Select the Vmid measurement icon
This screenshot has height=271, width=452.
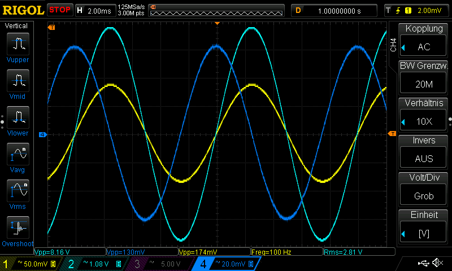pos(18,81)
